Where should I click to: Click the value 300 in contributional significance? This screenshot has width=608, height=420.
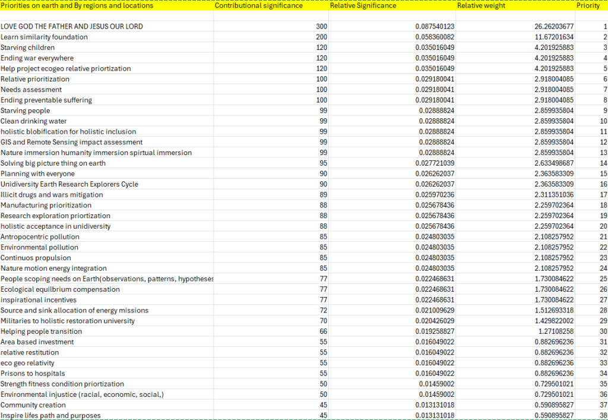click(x=321, y=27)
